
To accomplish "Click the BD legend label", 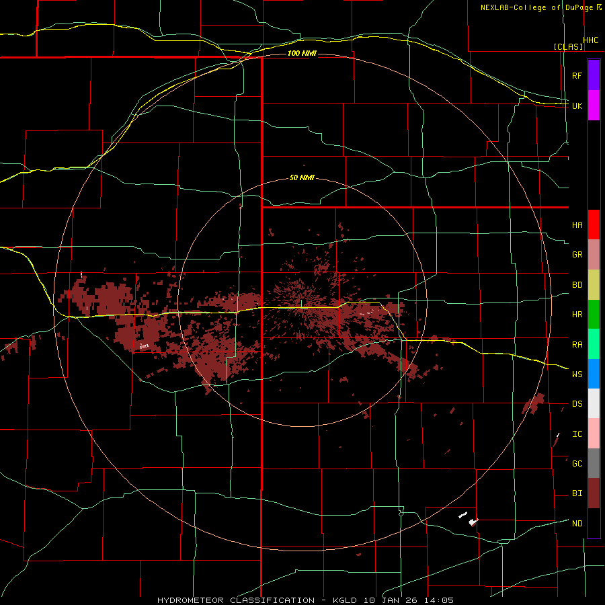I will click(x=577, y=285).
